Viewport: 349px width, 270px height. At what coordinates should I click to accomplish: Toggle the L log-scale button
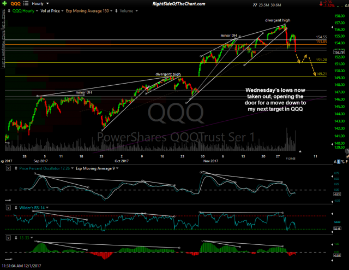pyautogui.click(x=339, y=162)
